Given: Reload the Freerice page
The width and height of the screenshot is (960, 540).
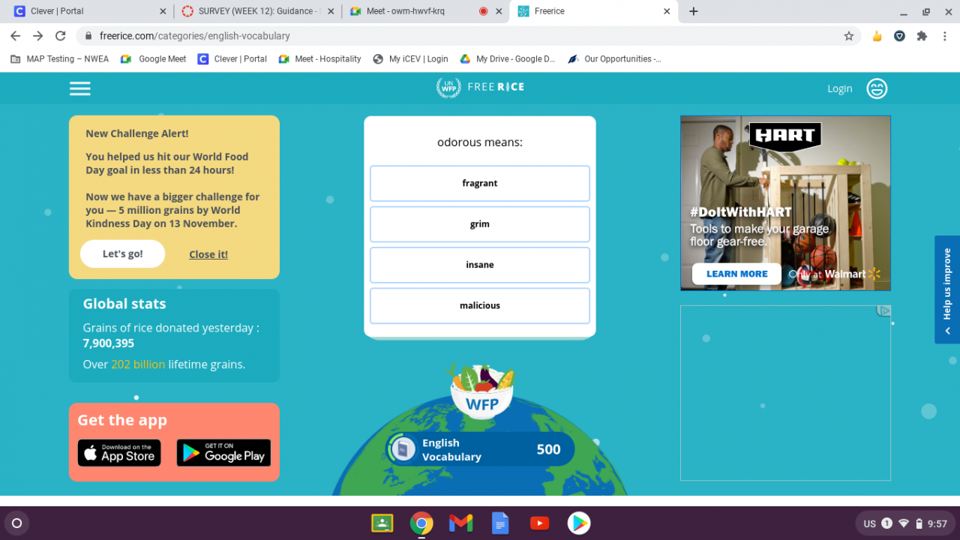Looking at the screenshot, I should tap(61, 36).
